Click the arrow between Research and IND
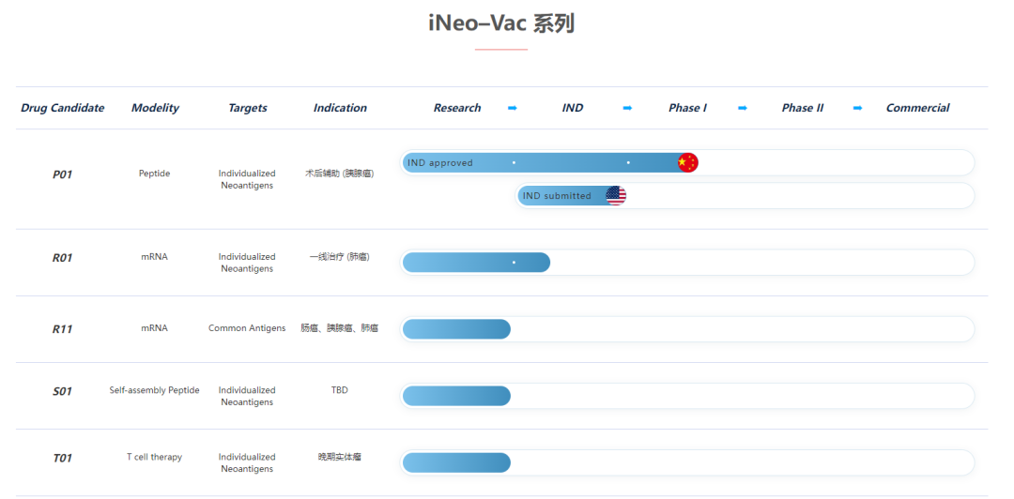Image resolution: width=1014 pixels, height=499 pixels. point(513,108)
